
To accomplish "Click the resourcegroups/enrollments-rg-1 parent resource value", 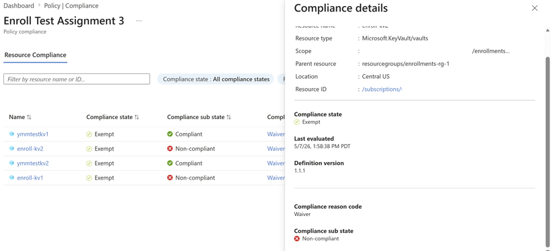I will 406,64.
